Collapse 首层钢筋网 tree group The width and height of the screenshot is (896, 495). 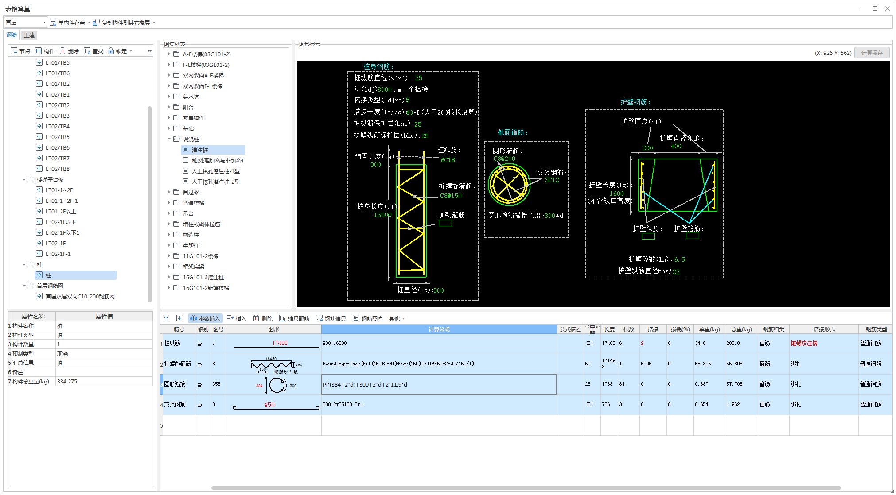[x=24, y=286]
